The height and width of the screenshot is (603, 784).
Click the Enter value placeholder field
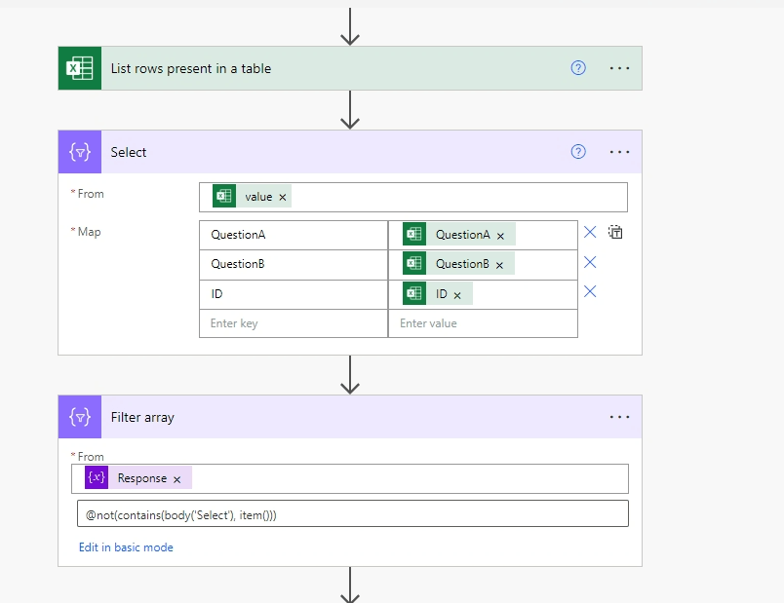click(483, 323)
